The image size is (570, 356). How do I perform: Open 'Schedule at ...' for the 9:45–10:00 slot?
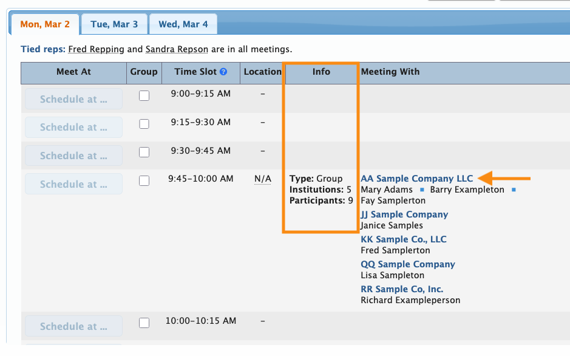73,184
